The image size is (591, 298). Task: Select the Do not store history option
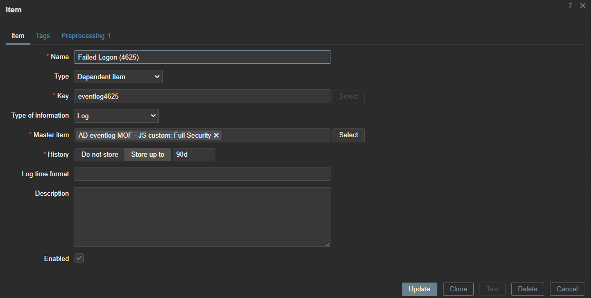click(100, 155)
